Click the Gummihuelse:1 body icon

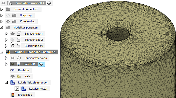(x=19, y=46)
